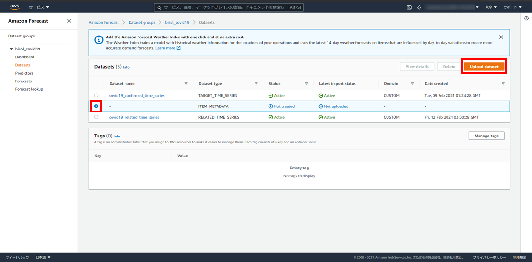Screen dimensions: 532x262
Task: Open the 東京 region dropdown
Action: point(491,7)
